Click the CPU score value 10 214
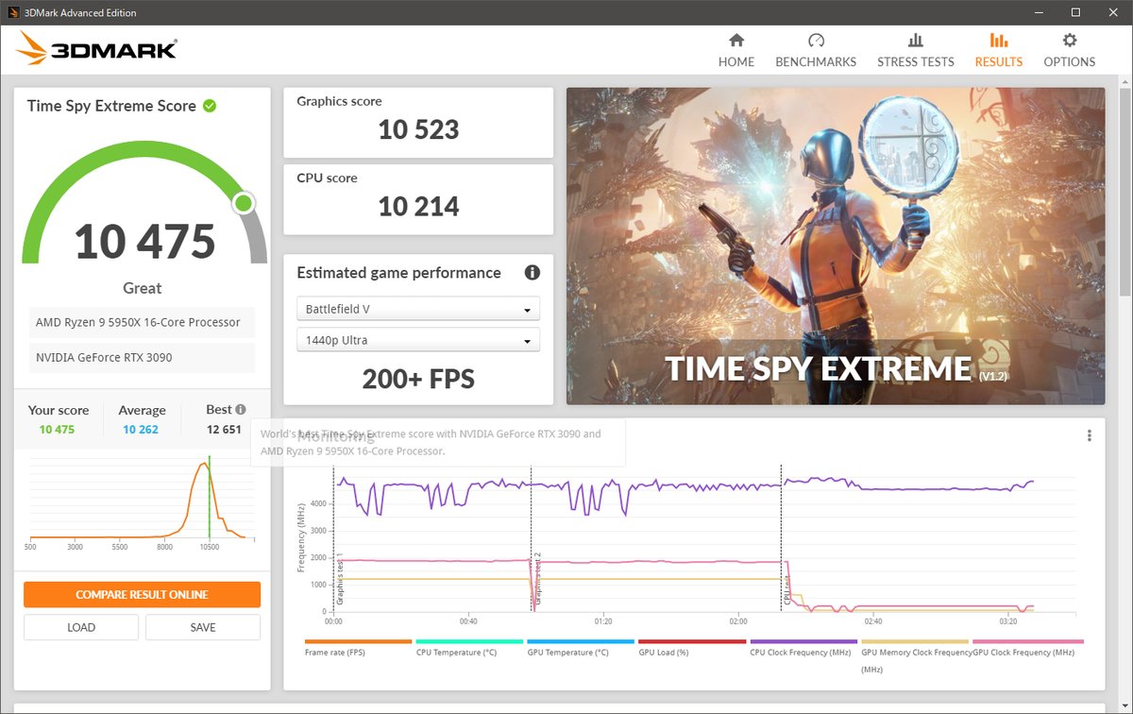The width and height of the screenshot is (1133, 714). [418, 207]
